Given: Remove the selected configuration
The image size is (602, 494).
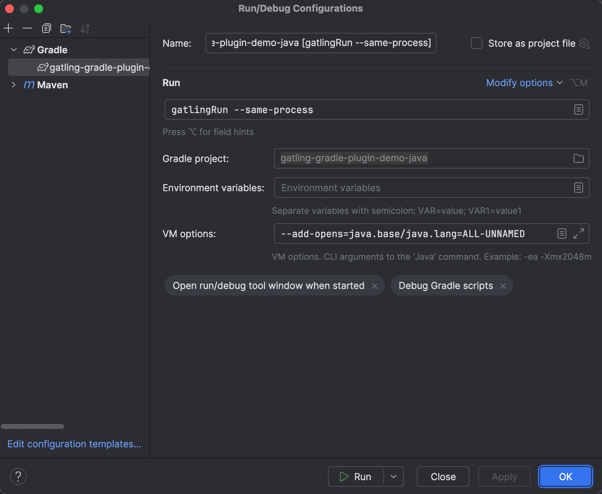Looking at the screenshot, I should point(27,28).
